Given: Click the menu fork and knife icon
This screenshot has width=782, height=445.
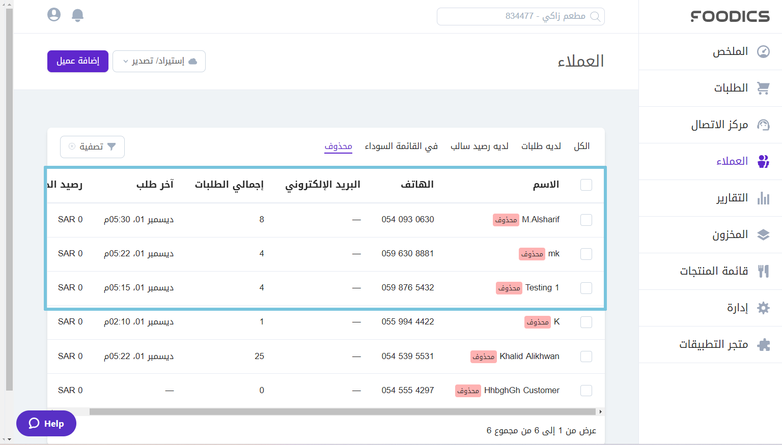Looking at the screenshot, I should coord(763,271).
